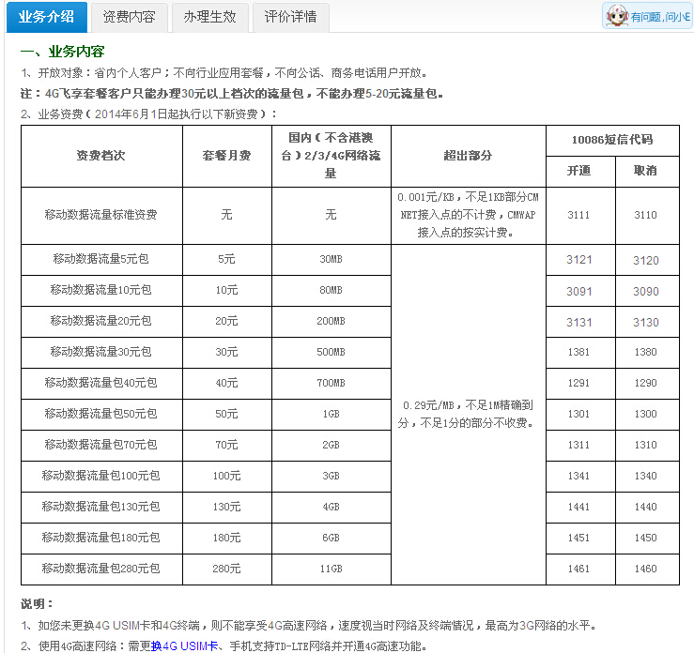Click the activation code 3121
Image resolution: width=694 pixels, height=653 pixels.
578,260
